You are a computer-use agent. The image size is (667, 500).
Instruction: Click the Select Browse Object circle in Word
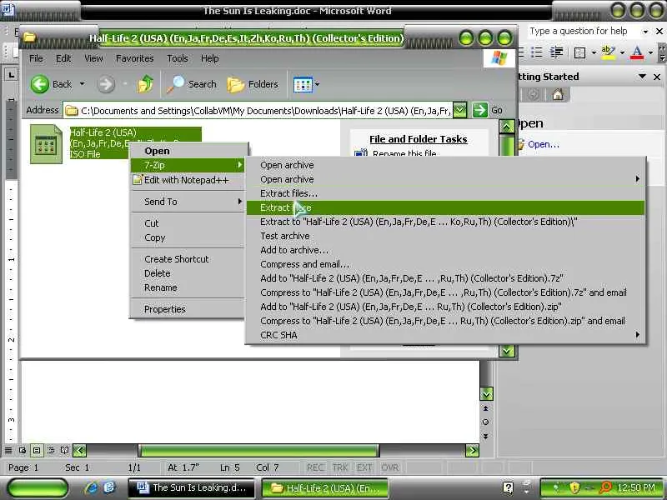pyautogui.click(x=485, y=422)
